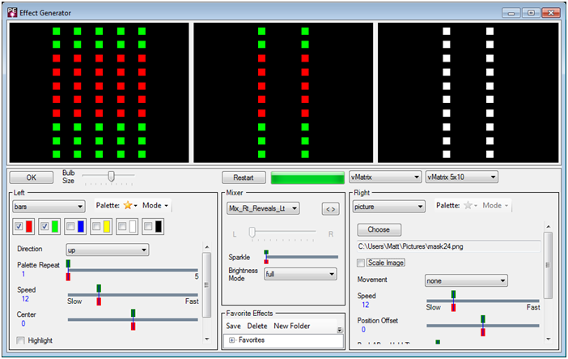The width and height of the screenshot is (568, 359).
Task: Open the Mix_Rt_Reveals_Lt mixer dropdown
Action: (x=263, y=209)
